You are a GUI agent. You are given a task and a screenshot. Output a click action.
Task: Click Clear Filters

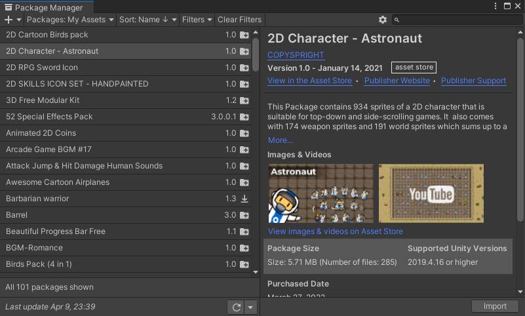239,20
